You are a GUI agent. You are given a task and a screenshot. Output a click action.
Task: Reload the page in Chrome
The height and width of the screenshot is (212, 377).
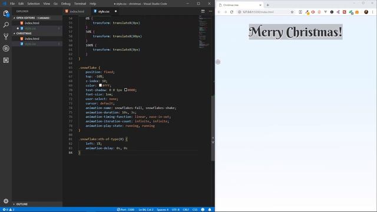click(x=232, y=12)
